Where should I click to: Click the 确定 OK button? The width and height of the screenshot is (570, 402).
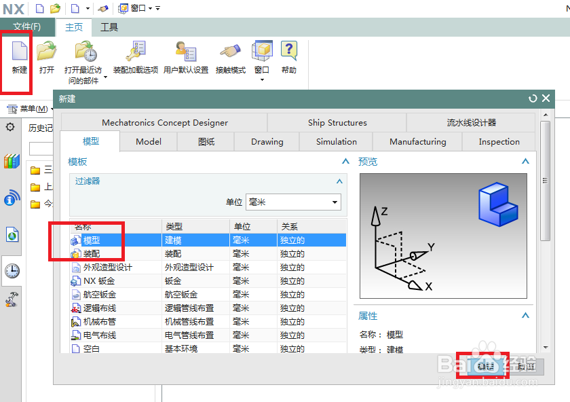(486, 366)
